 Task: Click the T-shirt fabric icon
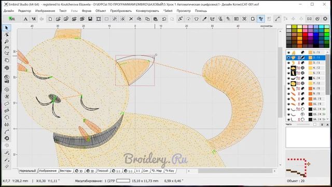(x=196, y=19)
